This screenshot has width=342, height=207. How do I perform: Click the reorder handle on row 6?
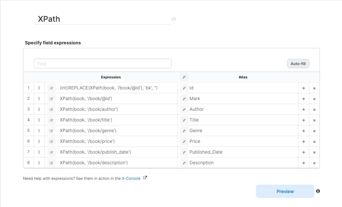pyautogui.click(x=39, y=142)
